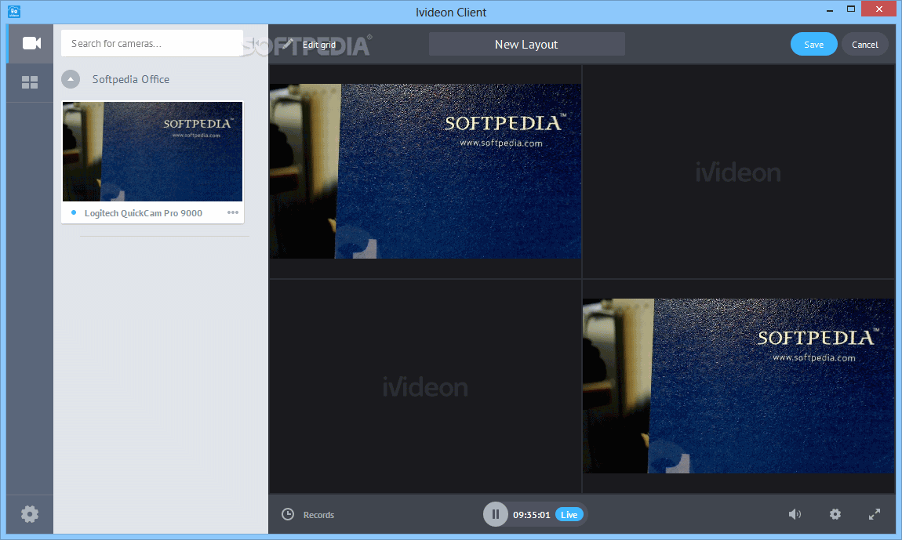Mute the sound with speaker icon
The height and width of the screenshot is (540, 902).
coord(795,514)
